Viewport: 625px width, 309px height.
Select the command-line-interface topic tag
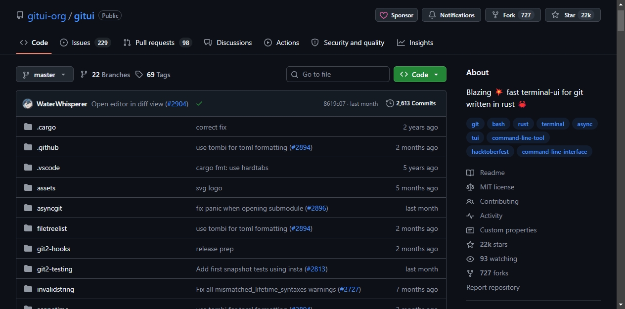(x=554, y=152)
